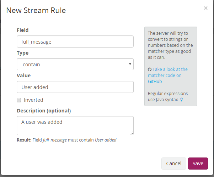Close the New Stream Rule dialog
Image resolution: width=214 pixels, height=177 pixels.
click(x=205, y=8)
